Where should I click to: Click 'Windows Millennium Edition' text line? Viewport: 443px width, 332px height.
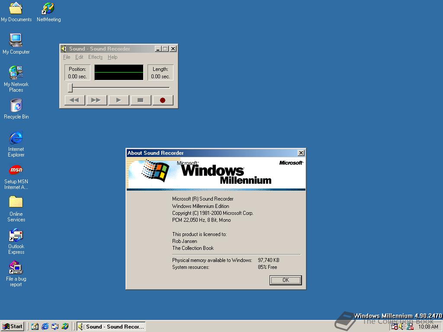pos(201,206)
